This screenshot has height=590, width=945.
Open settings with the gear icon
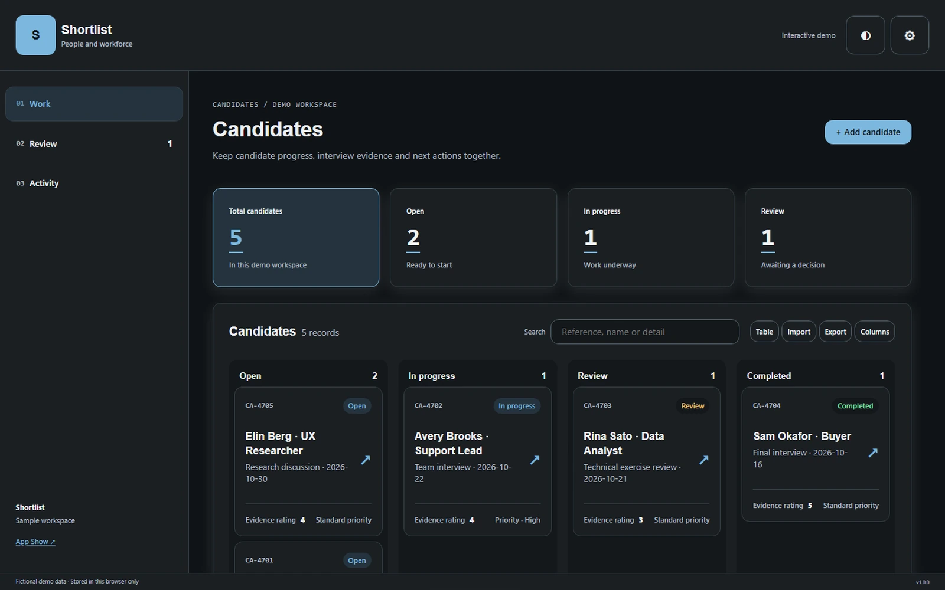click(910, 35)
